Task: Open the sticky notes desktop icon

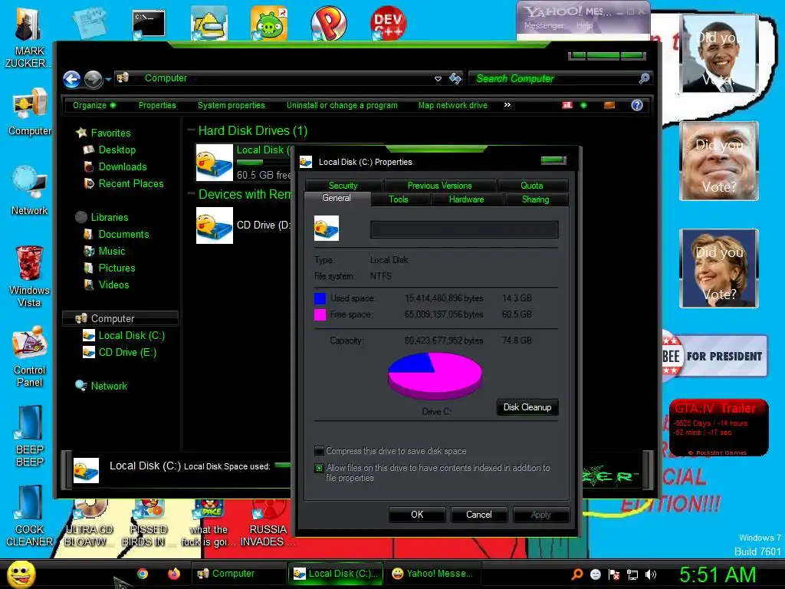Action: (90, 22)
